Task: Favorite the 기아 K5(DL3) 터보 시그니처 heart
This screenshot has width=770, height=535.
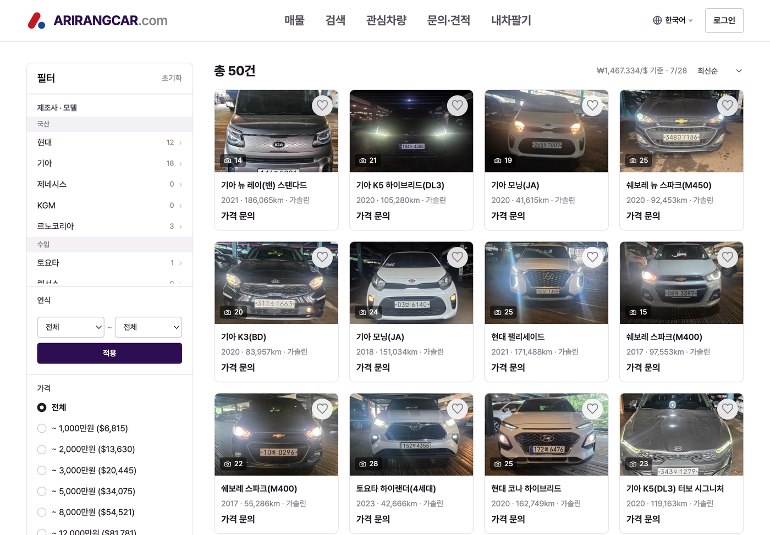Action: click(x=728, y=409)
